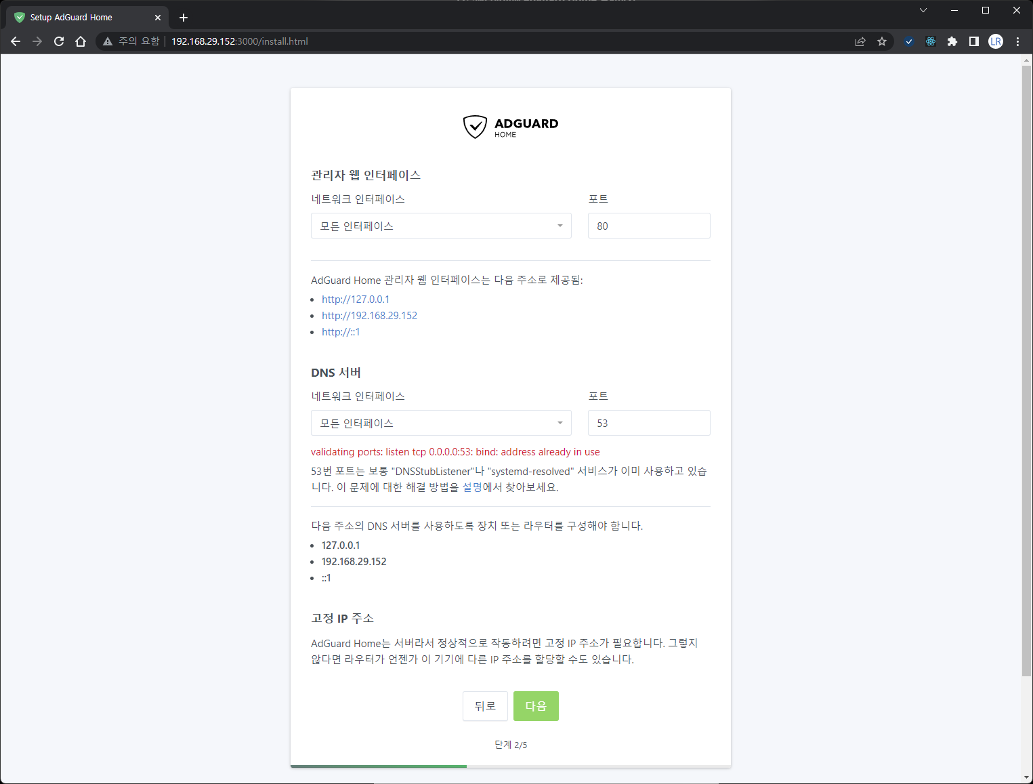Open the React developer tools extension

(x=931, y=41)
